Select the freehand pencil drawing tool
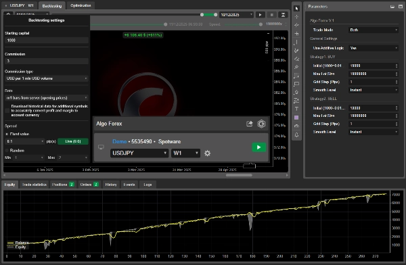 click(297, 51)
